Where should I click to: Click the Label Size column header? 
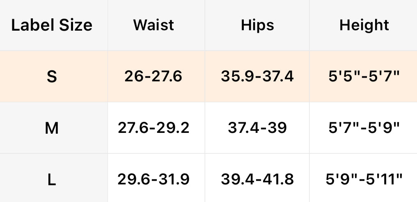point(52,25)
